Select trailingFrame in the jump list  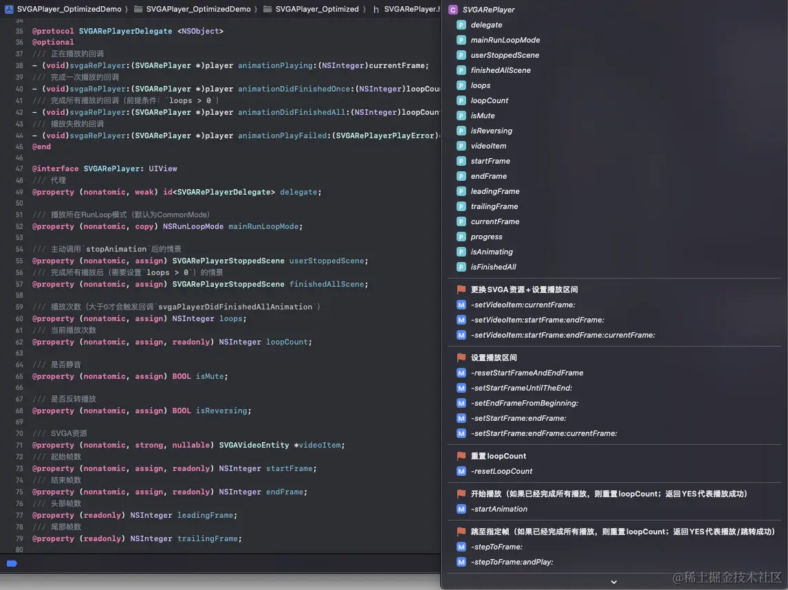[494, 206]
